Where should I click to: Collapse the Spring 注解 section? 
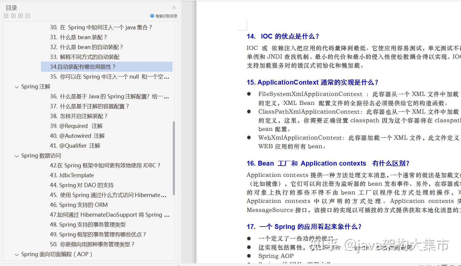pos(17,87)
